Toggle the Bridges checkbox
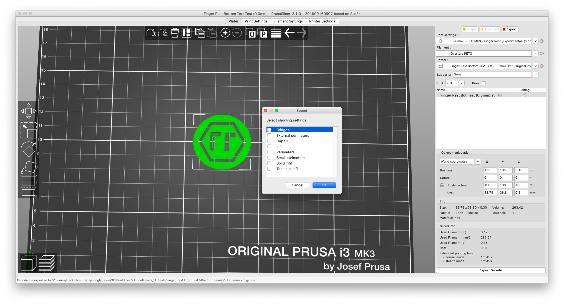The height and width of the screenshot is (304, 564). point(269,130)
